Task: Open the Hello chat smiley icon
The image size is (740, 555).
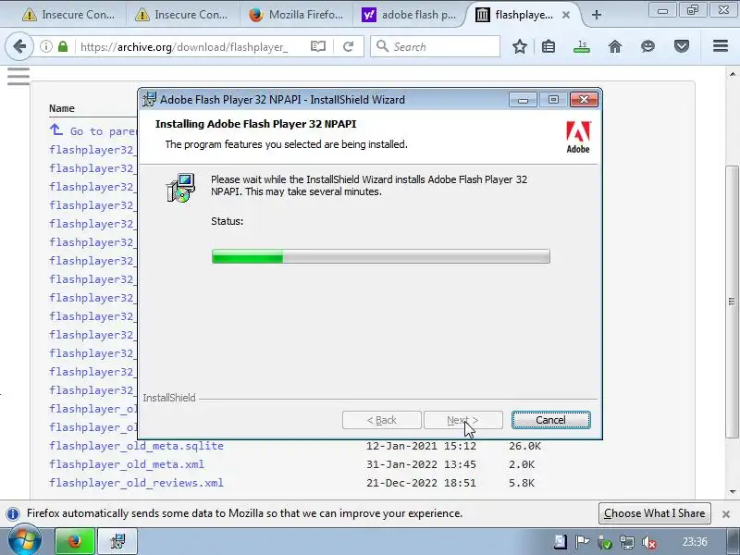Action: (x=648, y=46)
